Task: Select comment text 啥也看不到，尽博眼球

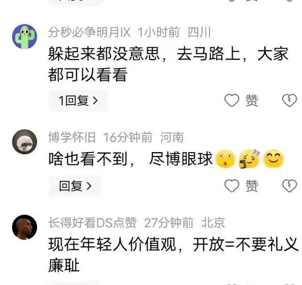Action: pos(130,159)
